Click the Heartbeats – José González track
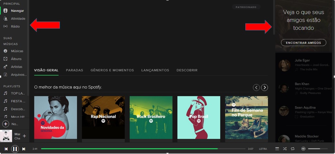 (313, 65)
